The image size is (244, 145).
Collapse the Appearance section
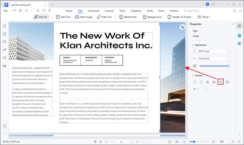pyautogui.click(x=193, y=45)
